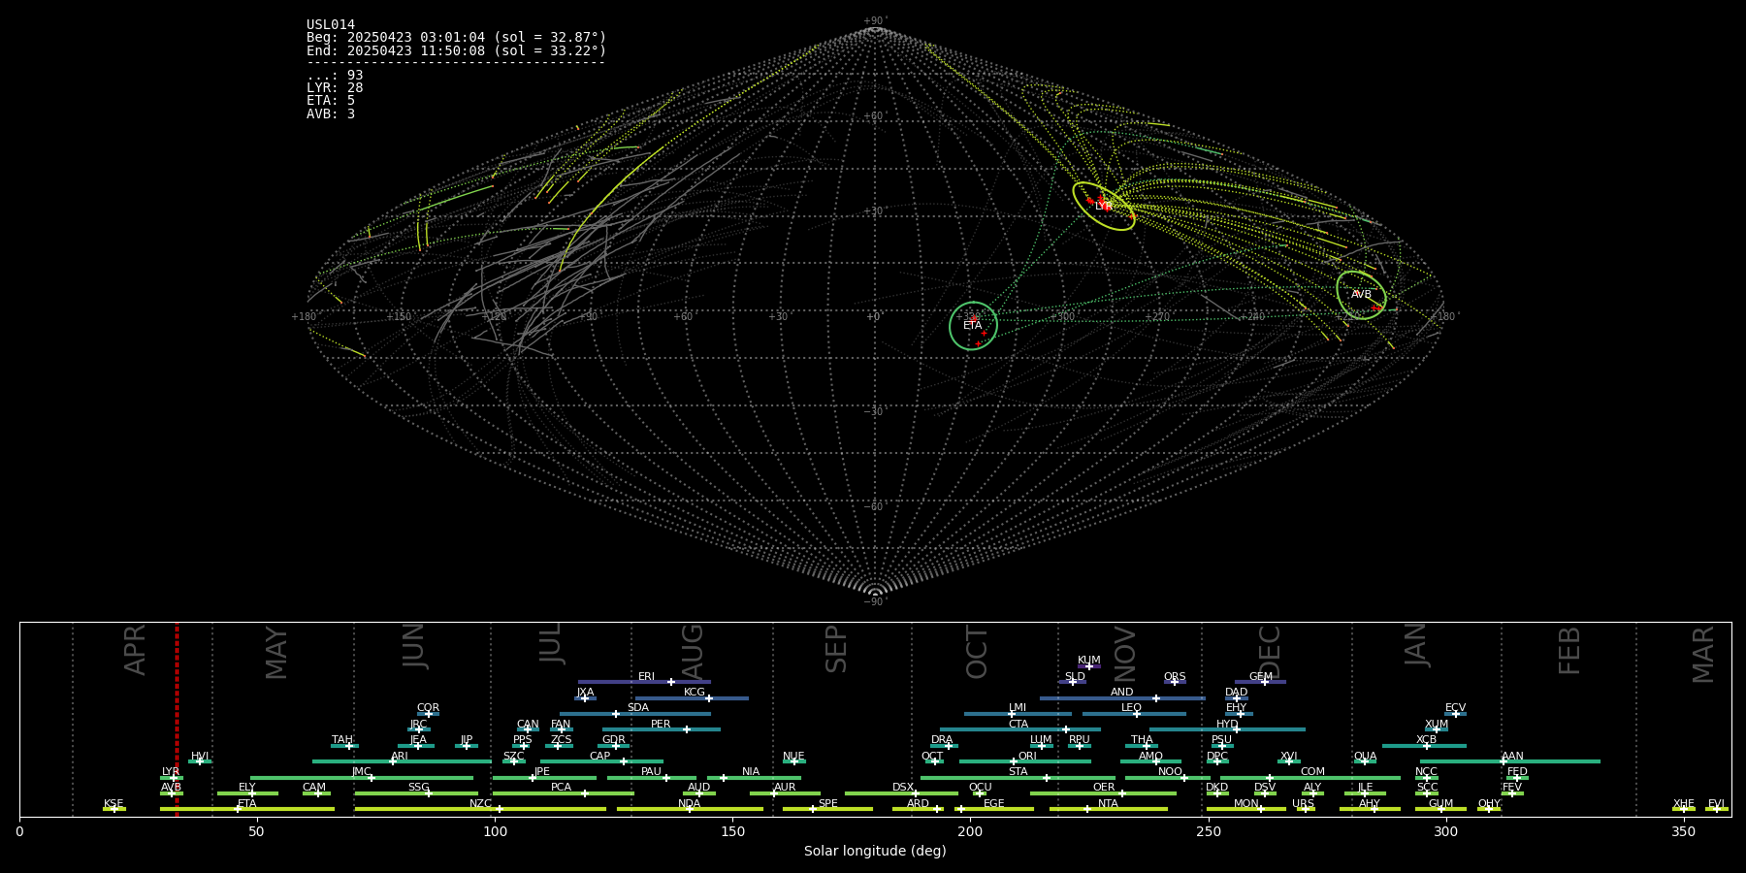Click the ERI shower bar in timeline
The height and width of the screenshot is (873, 1746).
pos(644,682)
